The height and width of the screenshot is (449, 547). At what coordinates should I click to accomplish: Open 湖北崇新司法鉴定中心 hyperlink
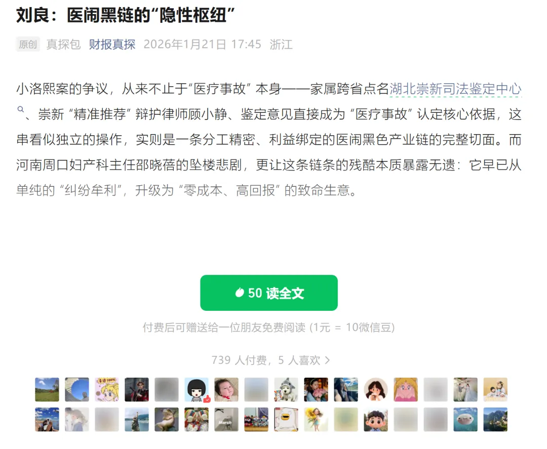pos(455,89)
